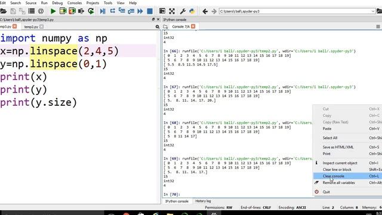The width and height of the screenshot is (382, 215).
Task: Click the End-of-lines CRLF status entry
Action: click(x=256, y=207)
